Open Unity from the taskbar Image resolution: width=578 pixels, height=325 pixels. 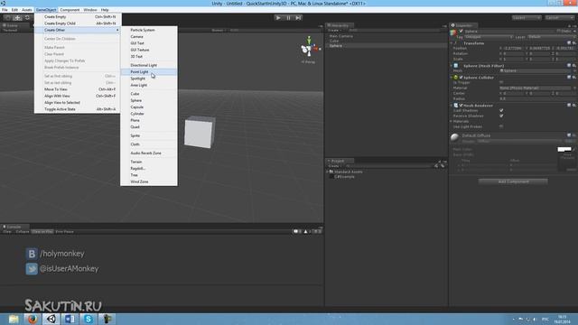51,319
